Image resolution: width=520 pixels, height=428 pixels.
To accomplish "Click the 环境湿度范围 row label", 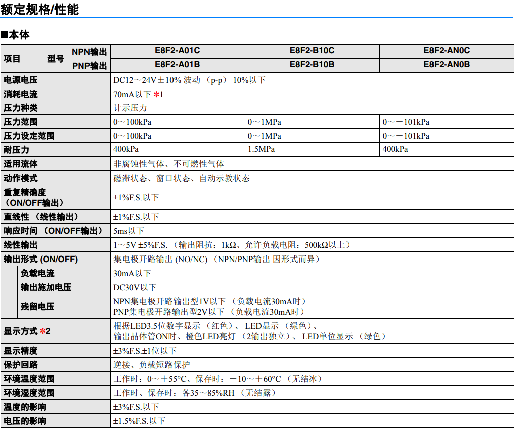I will click(x=29, y=393).
